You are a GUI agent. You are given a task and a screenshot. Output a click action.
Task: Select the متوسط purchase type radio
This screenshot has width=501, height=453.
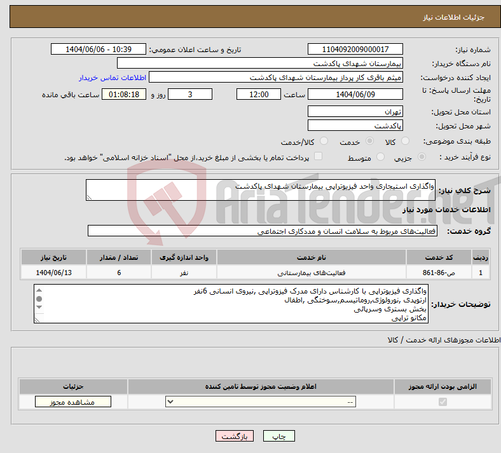[380, 157]
